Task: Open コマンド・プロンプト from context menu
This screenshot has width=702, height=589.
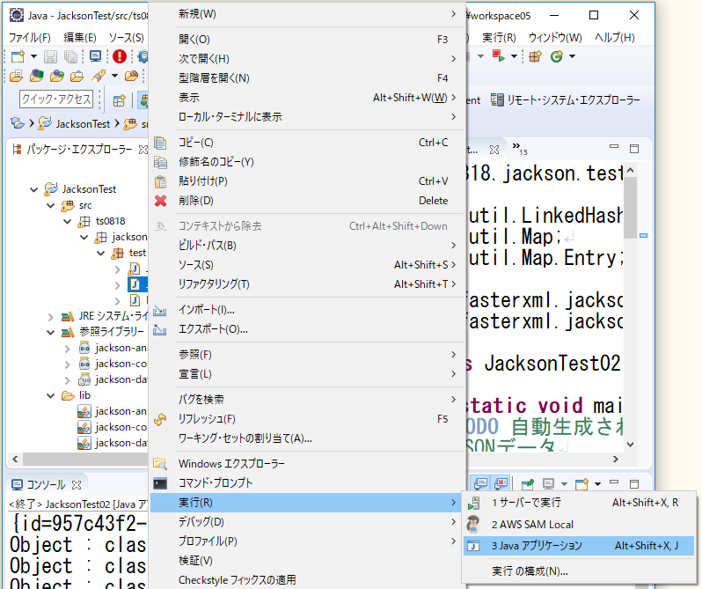Action: click(307, 483)
